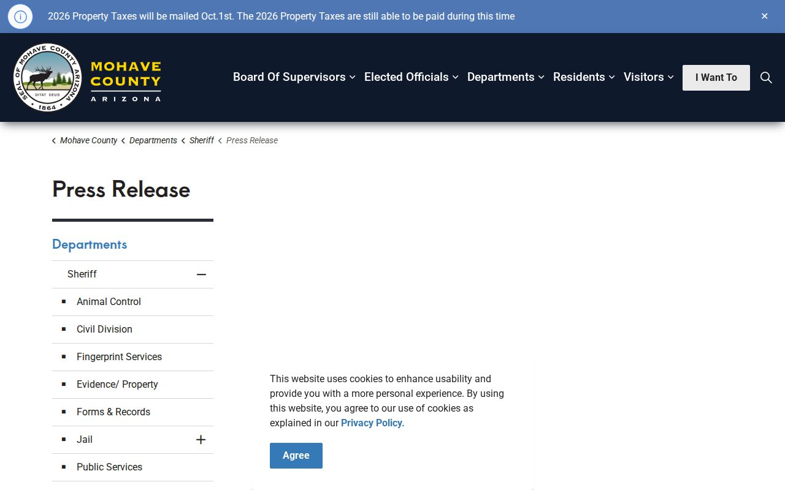Open the Privacy Policy link
The height and width of the screenshot is (490, 785).
coord(372,423)
